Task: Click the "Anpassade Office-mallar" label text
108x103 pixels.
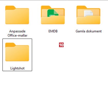Action: click(x=17, y=33)
